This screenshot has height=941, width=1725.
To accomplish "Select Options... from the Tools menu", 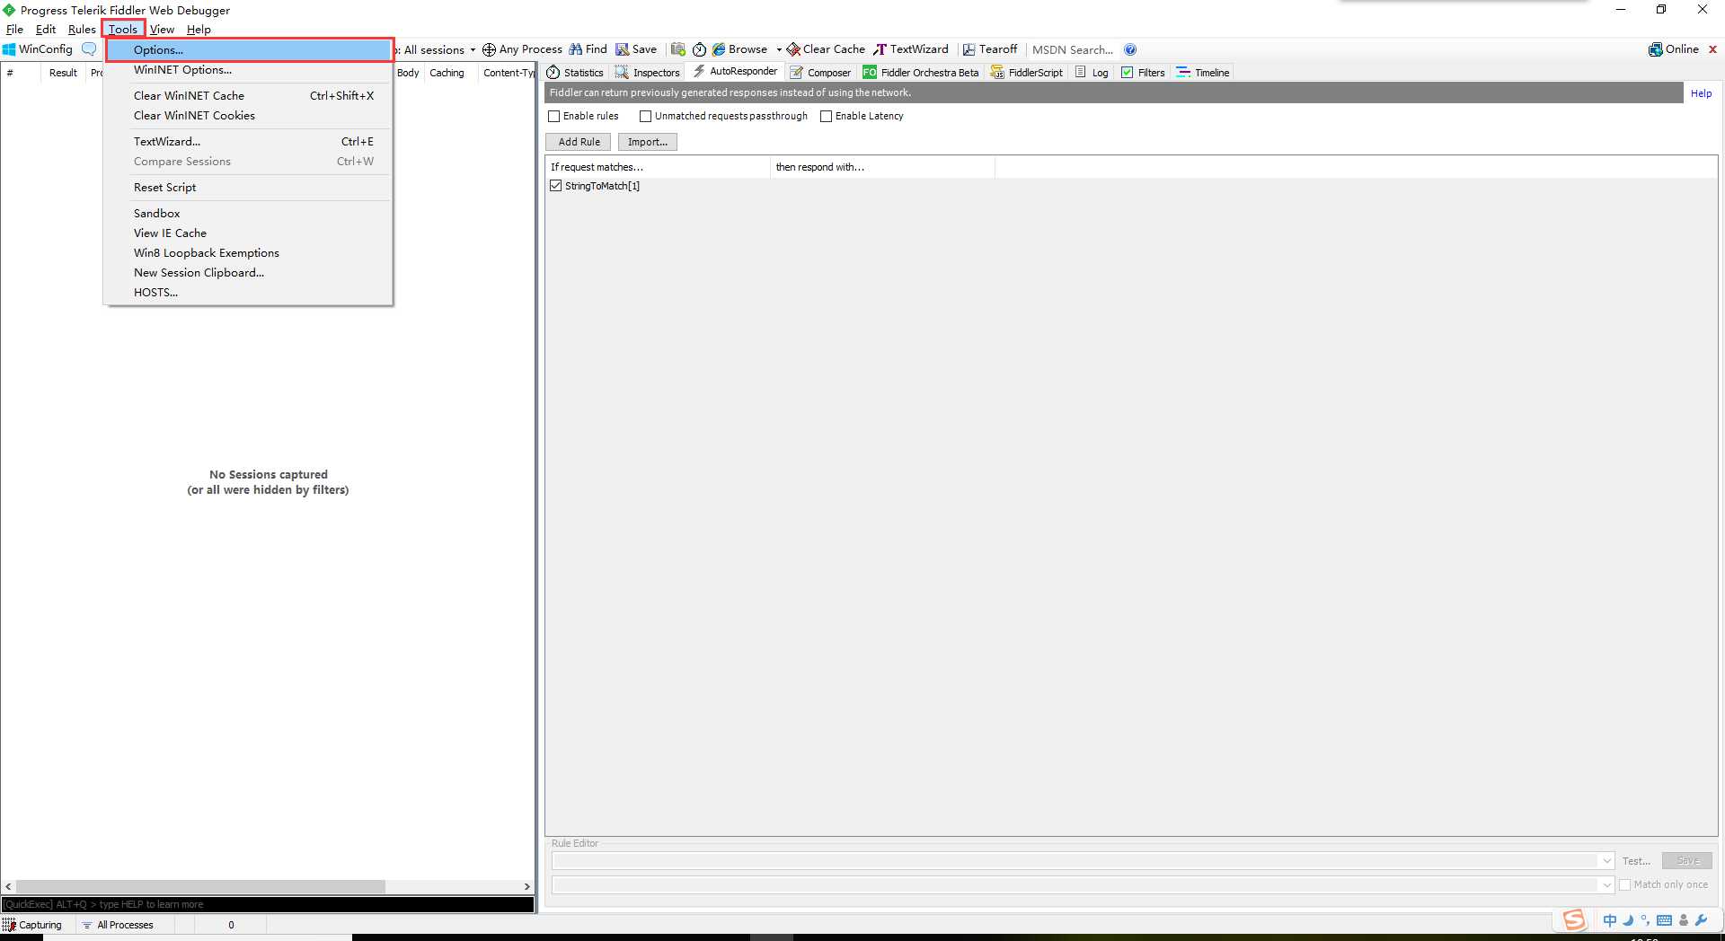I will tap(249, 50).
